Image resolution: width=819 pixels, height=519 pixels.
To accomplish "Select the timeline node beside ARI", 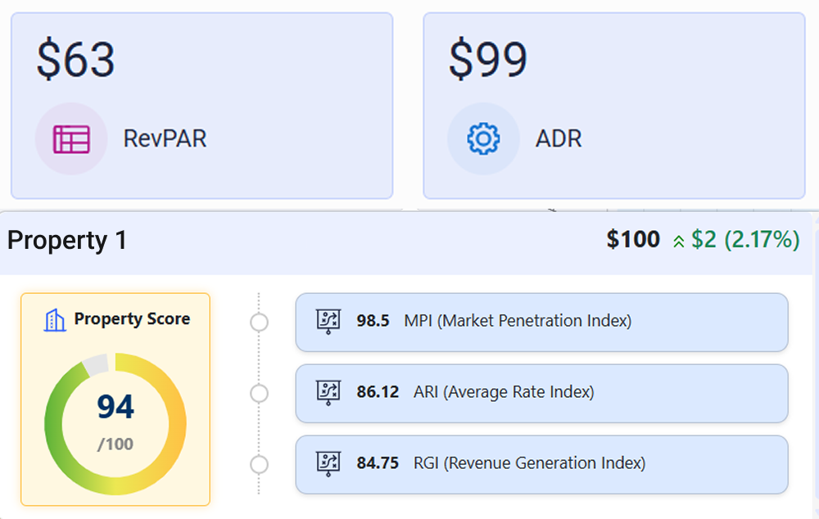I will [259, 393].
